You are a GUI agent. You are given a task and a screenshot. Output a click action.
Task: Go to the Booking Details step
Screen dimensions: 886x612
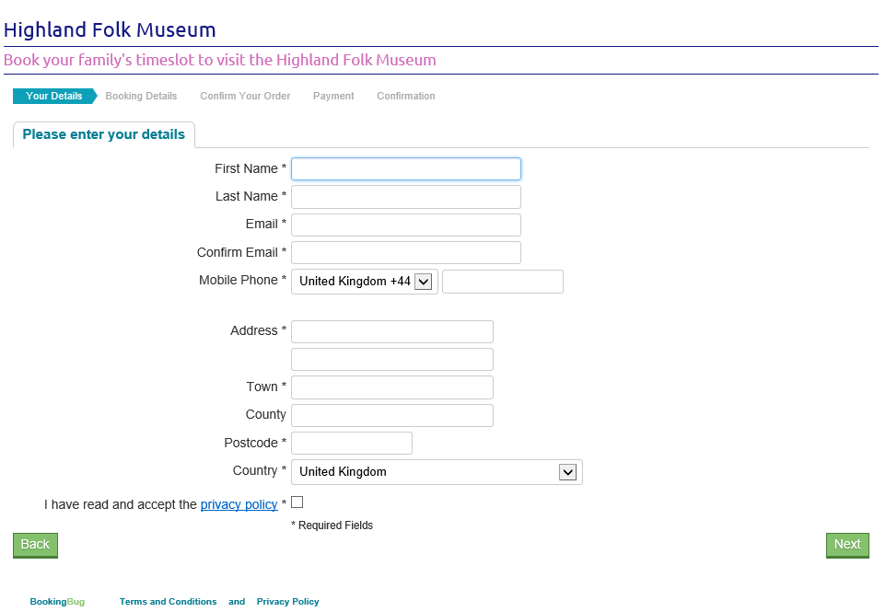click(x=141, y=96)
